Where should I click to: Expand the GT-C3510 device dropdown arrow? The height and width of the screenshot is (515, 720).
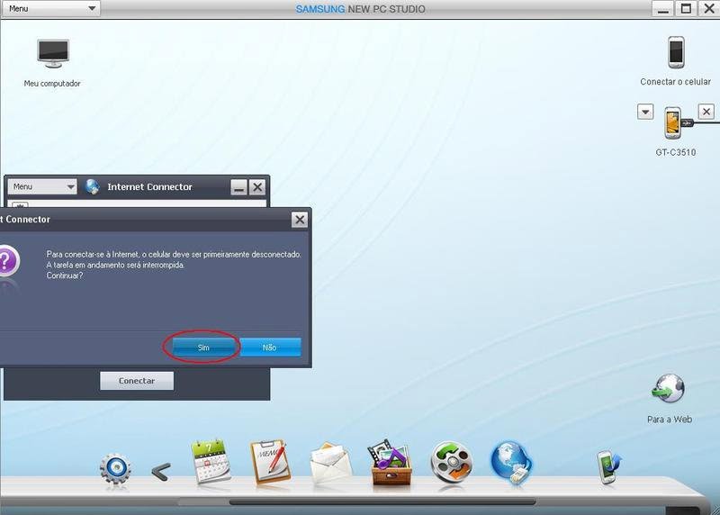click(645, 112)
